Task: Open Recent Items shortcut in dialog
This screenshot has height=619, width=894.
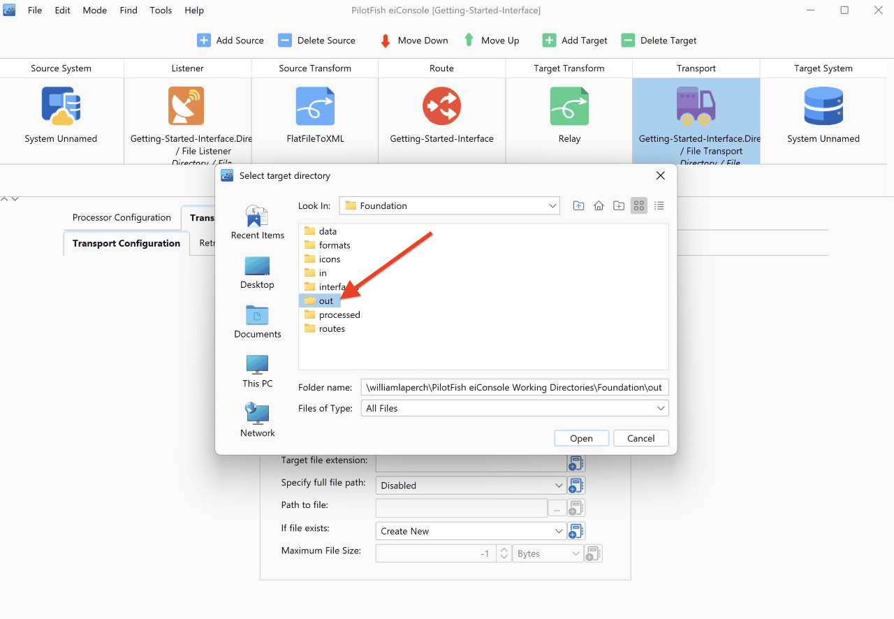Action: (x=258, y=223)
